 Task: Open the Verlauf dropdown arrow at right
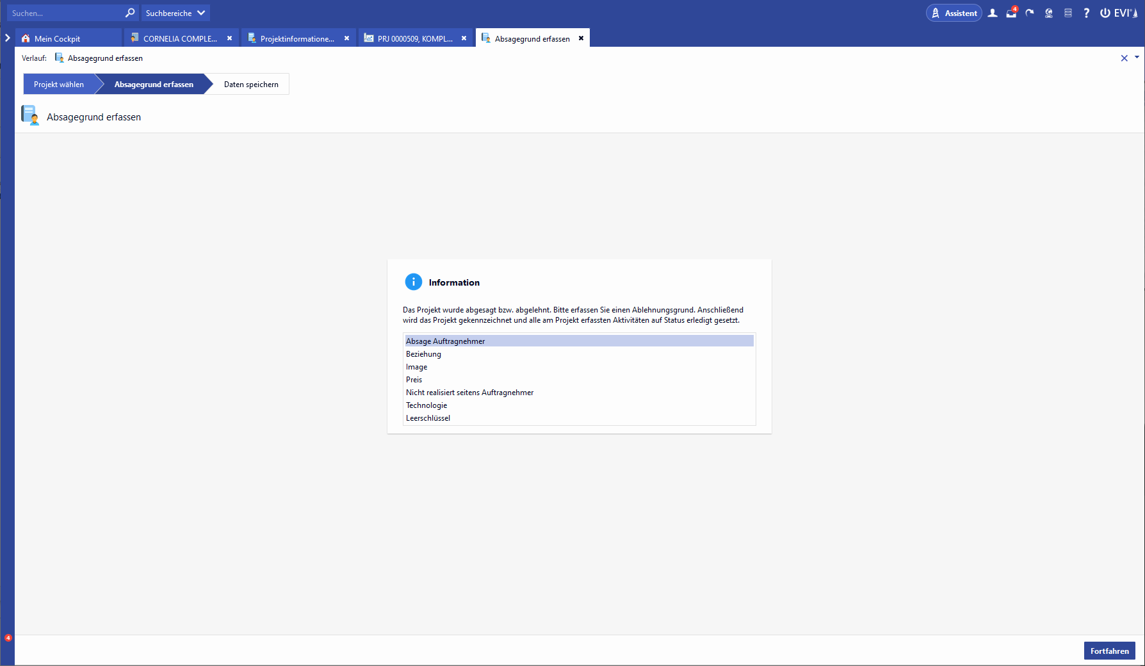[1137, 57]
